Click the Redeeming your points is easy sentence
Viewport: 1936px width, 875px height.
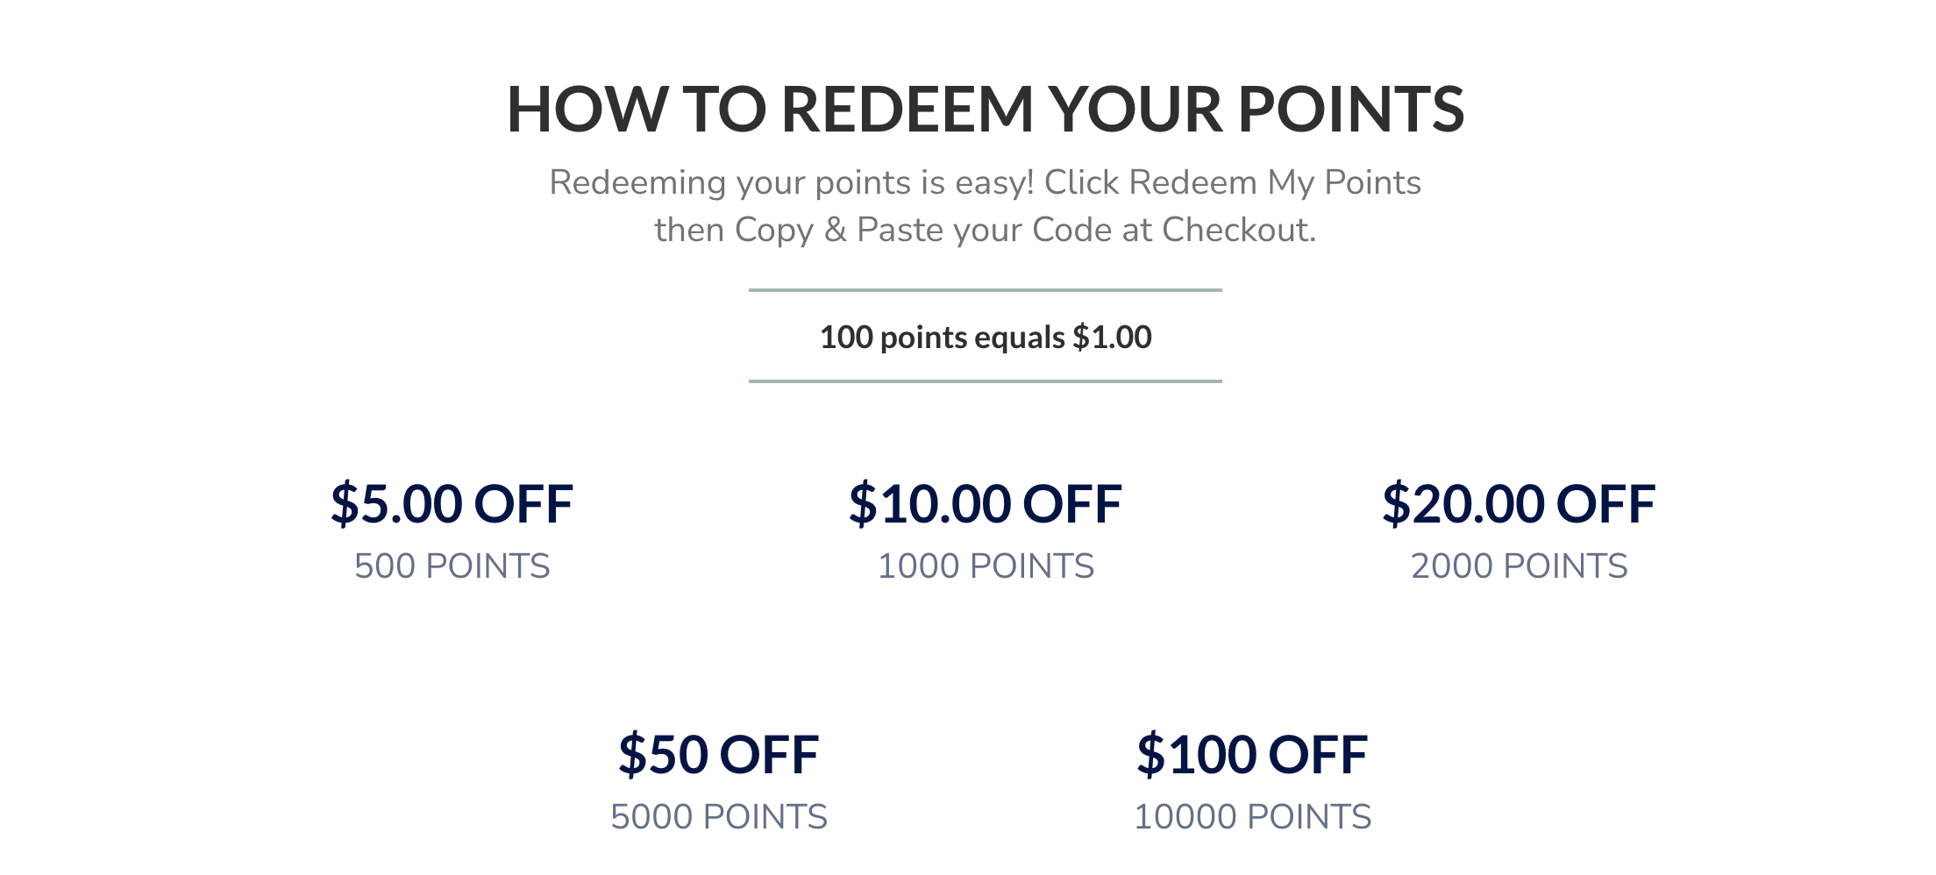[x=792, y=183]
